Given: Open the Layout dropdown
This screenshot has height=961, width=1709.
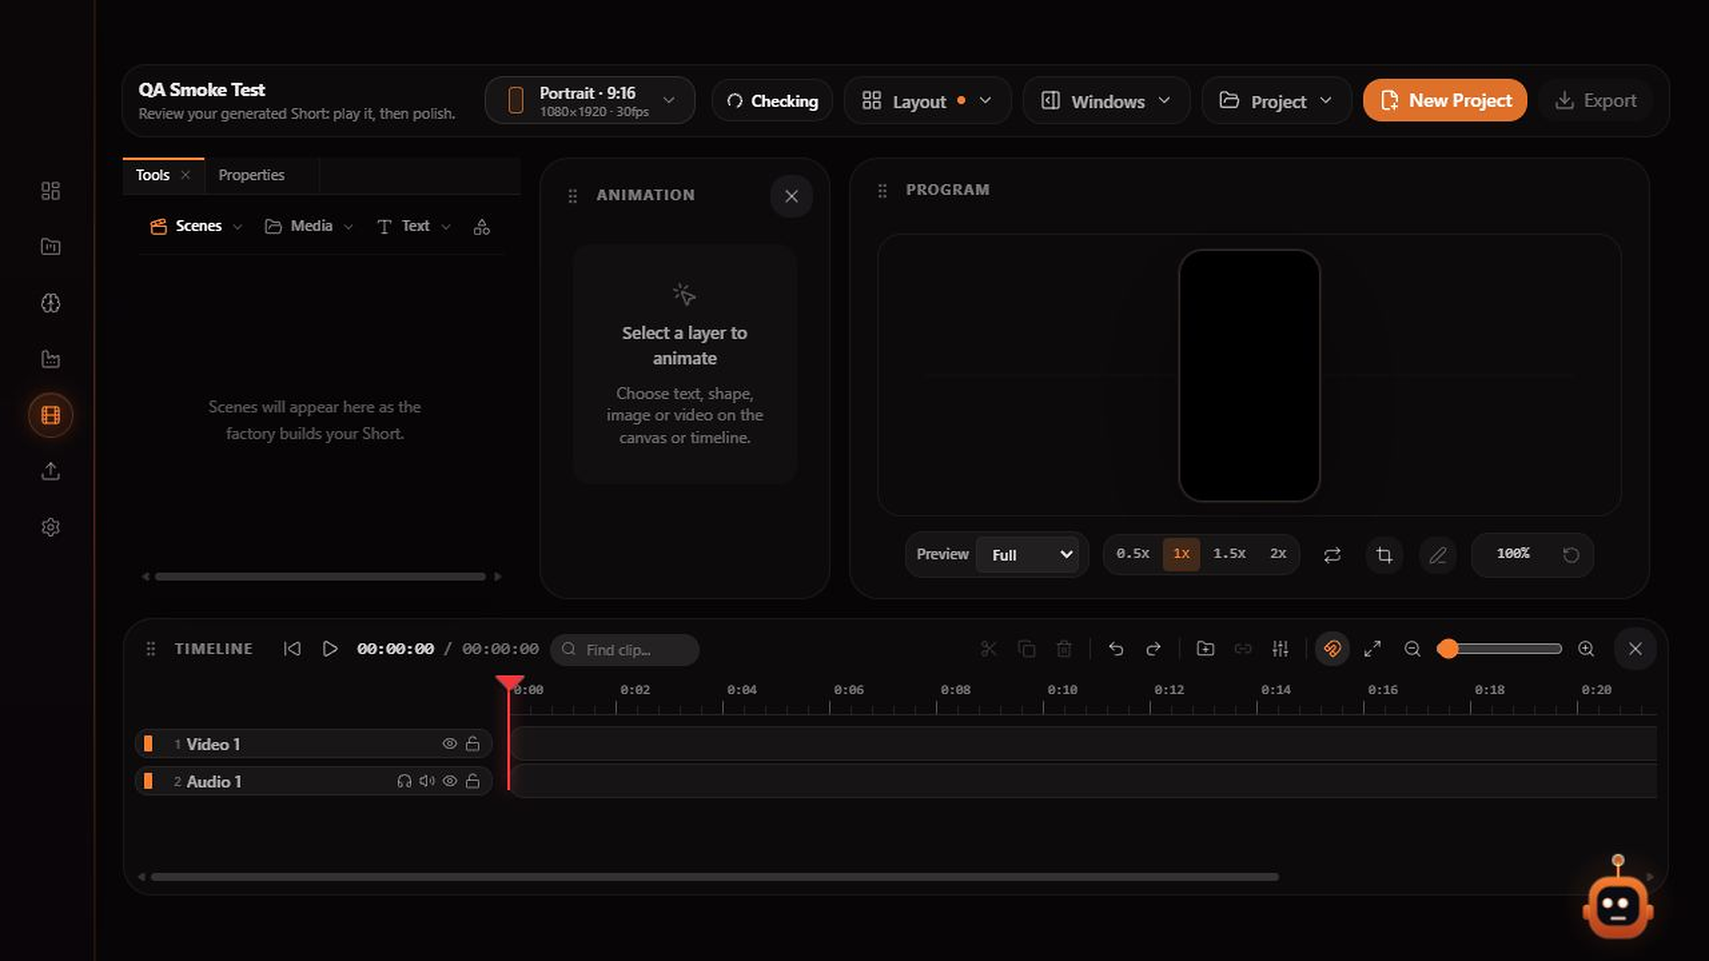Looking at the screenshot, I should [927, 101].
